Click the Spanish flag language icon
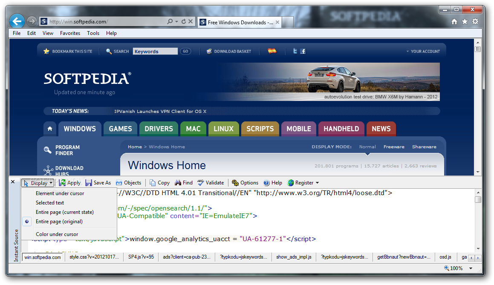 (x=272, y=51)
